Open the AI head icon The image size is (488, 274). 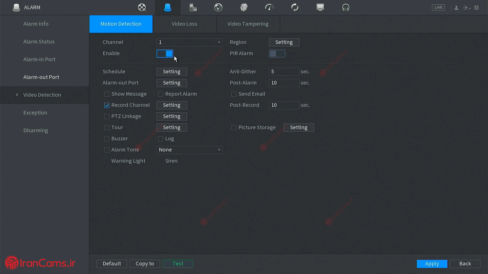coord(244,7)
